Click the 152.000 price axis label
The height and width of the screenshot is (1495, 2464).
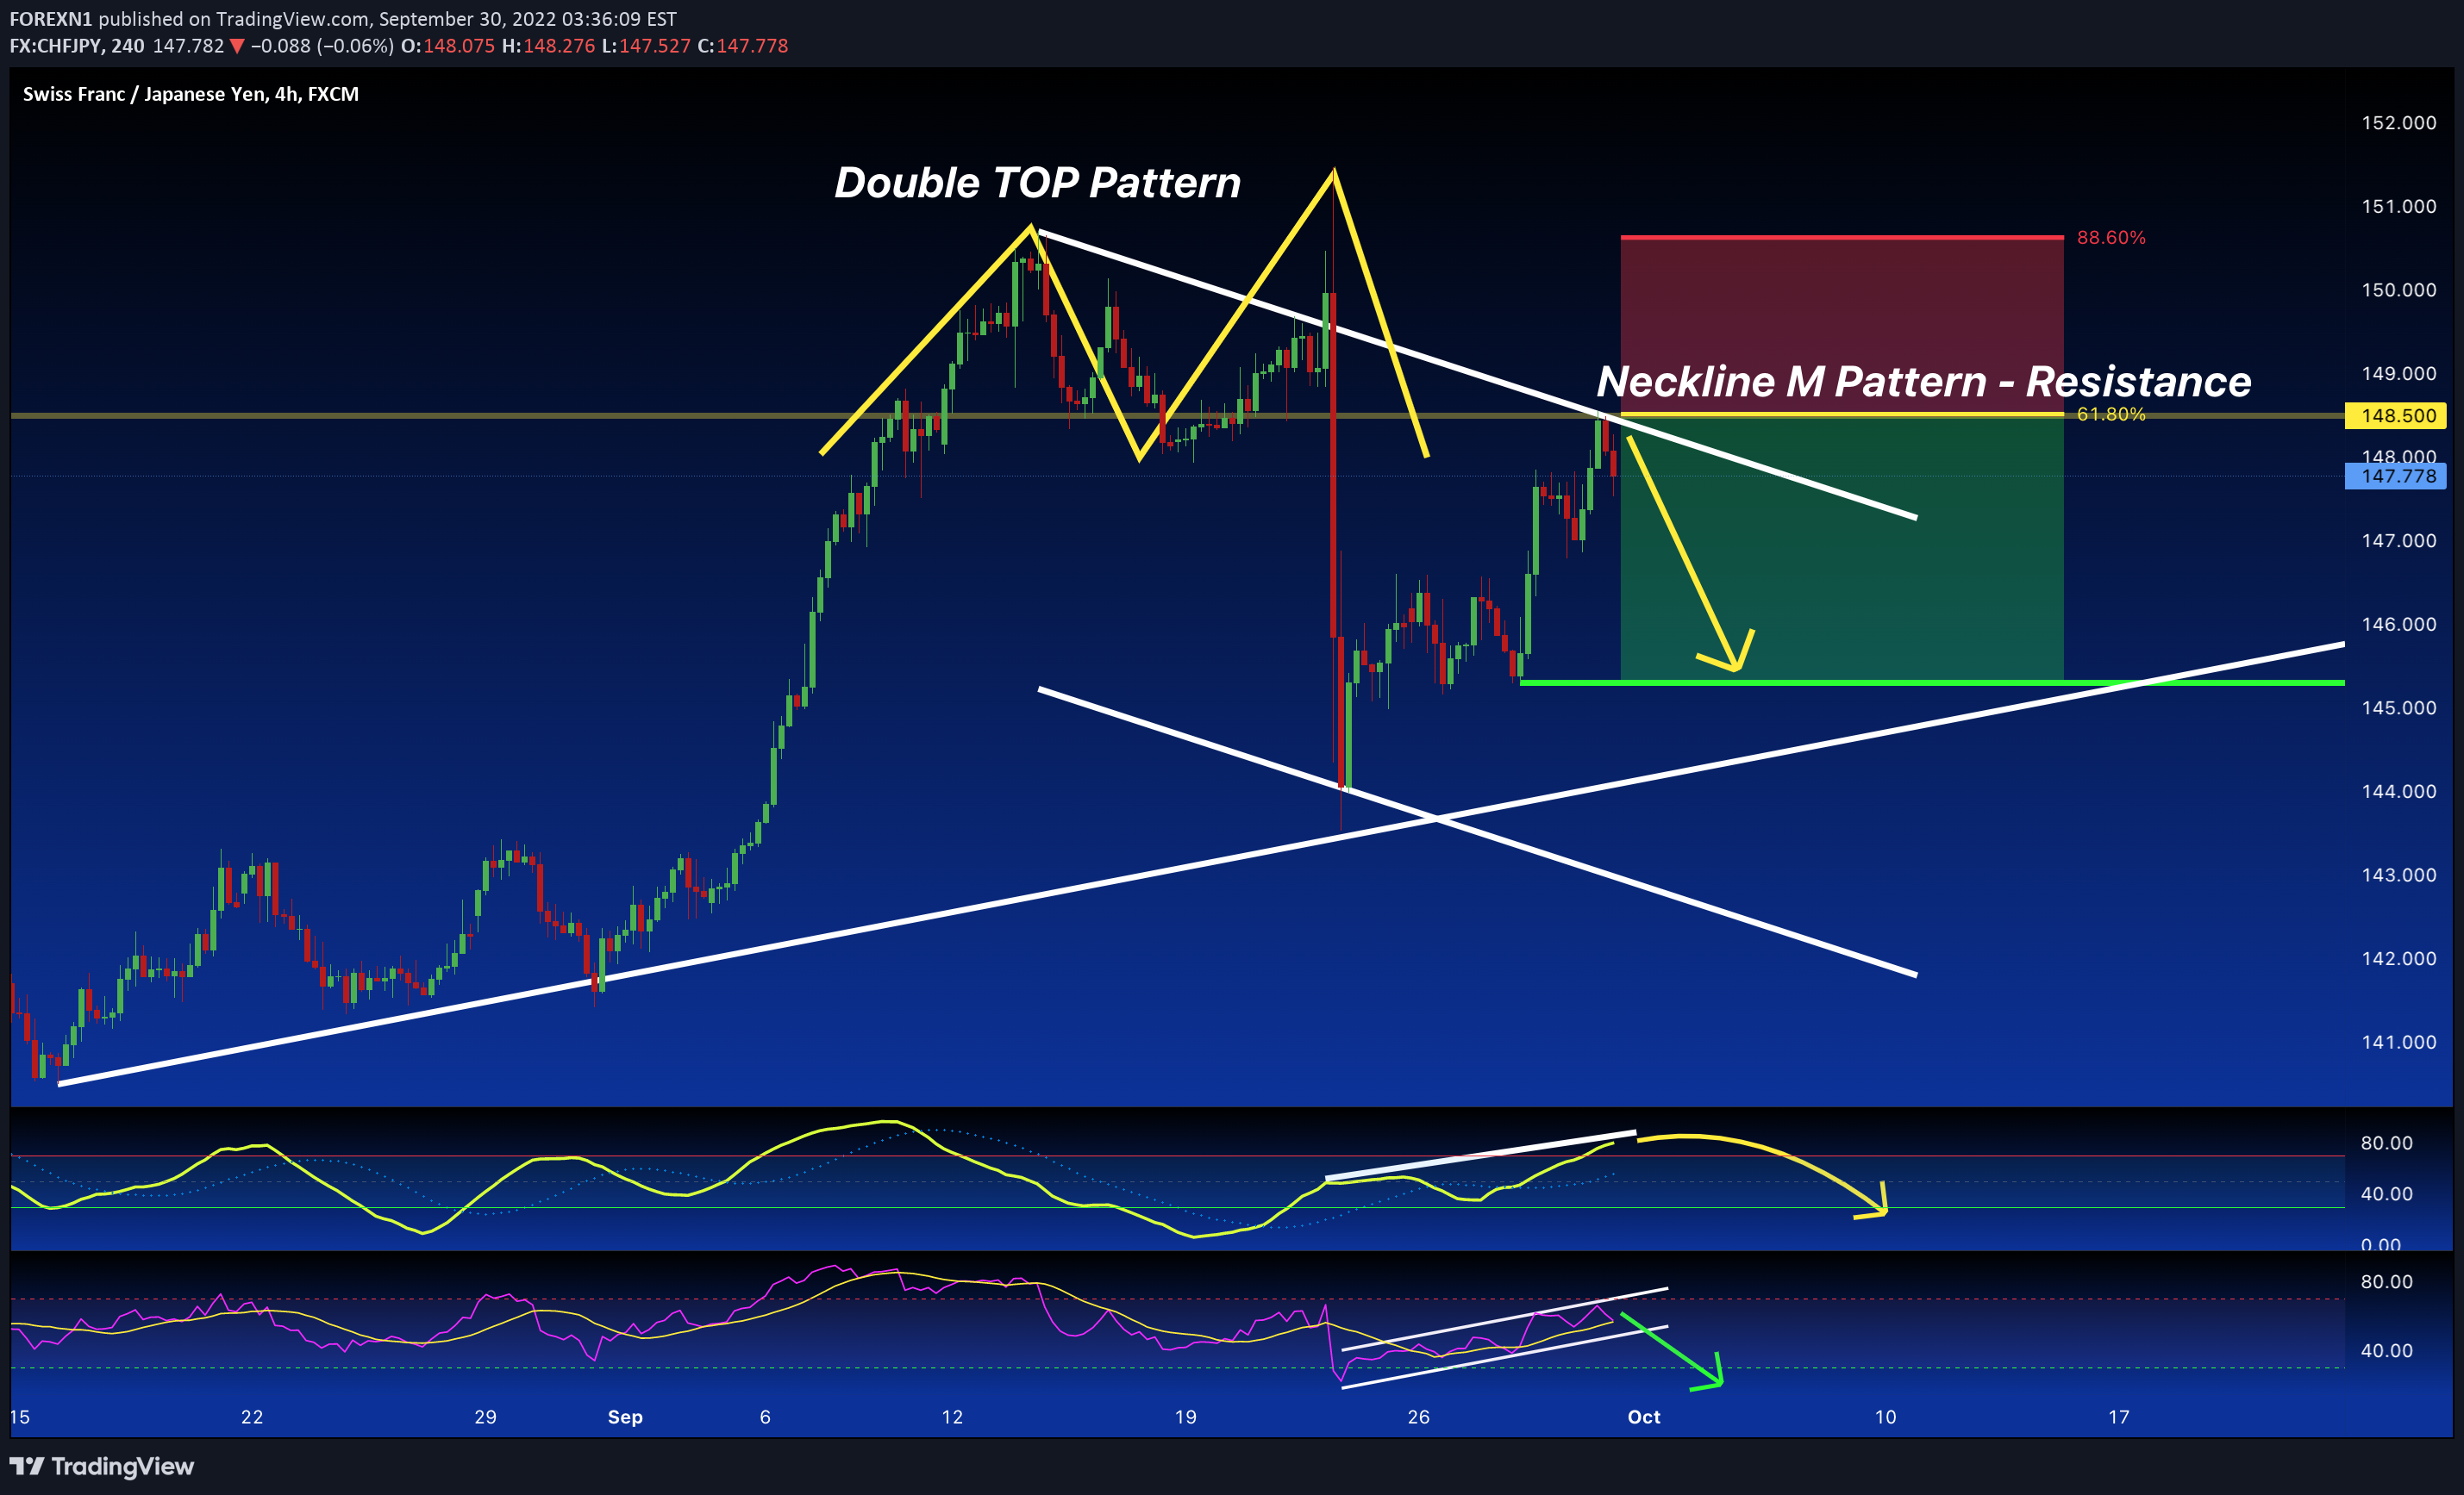[x=2399, y=123]
